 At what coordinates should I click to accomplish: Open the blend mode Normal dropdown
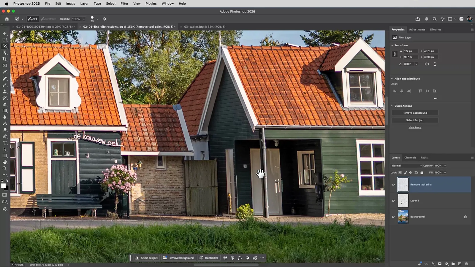point(406,166)
